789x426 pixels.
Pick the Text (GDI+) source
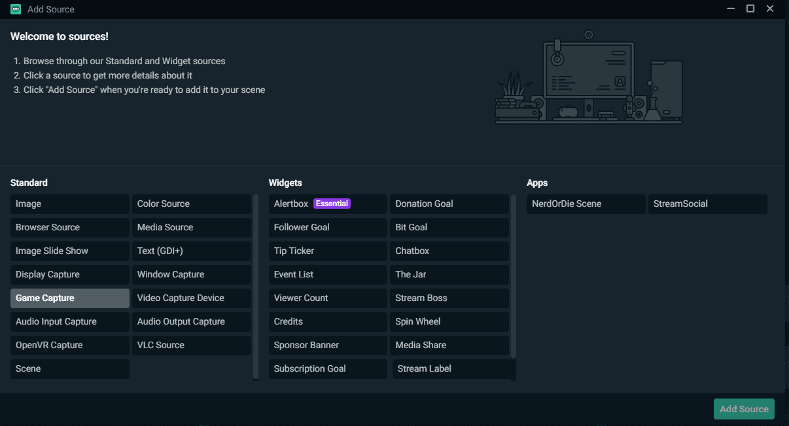[x=191, y=251]
